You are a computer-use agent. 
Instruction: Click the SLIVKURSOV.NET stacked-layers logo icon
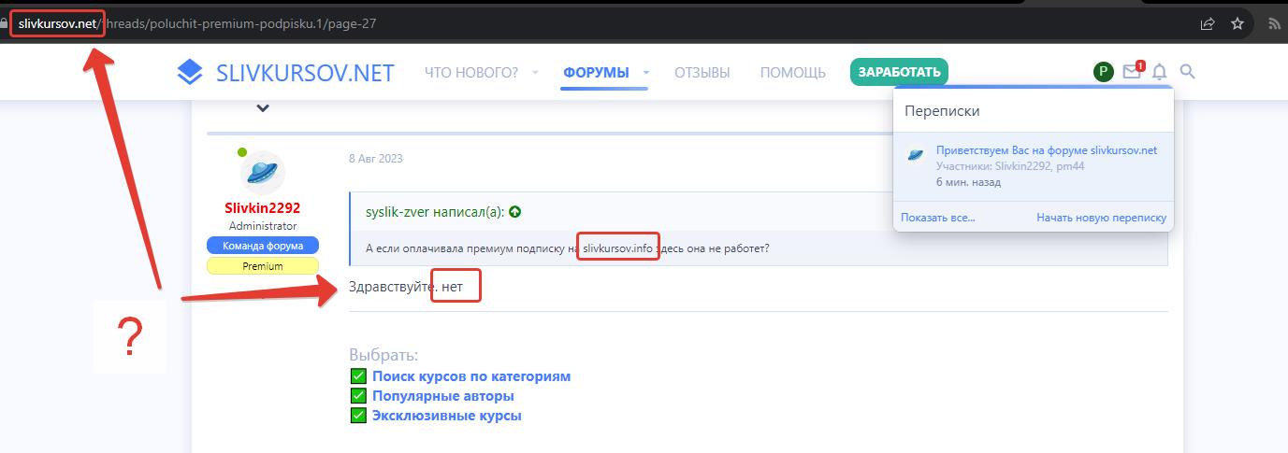tap(190, 72)
